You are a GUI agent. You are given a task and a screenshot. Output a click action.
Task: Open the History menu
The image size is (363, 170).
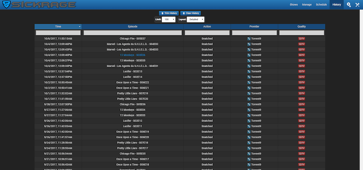coord(337,5)
